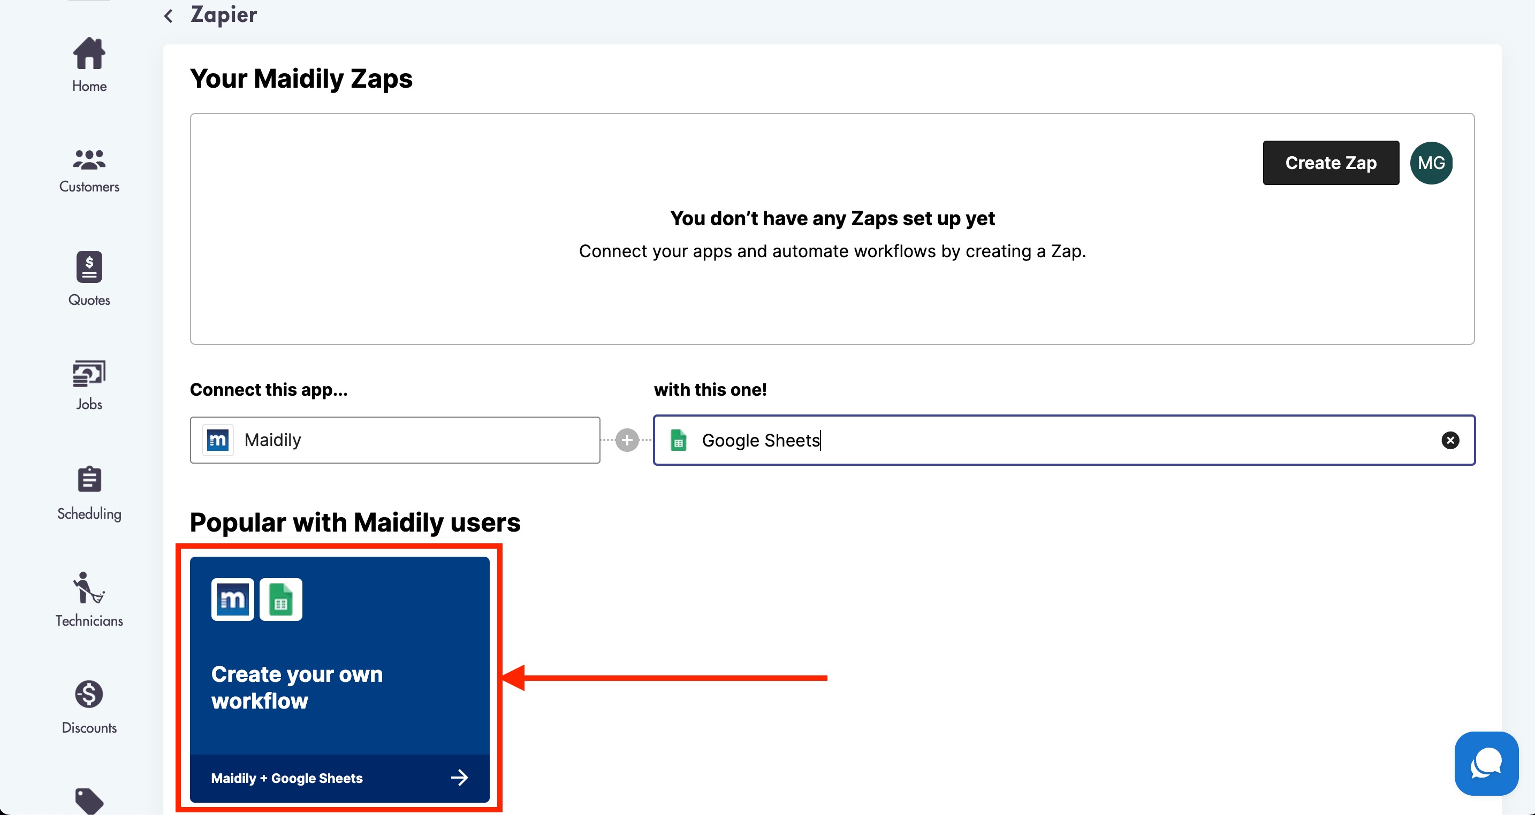Image resolution: width=1535 pixels, height=815 pixels.
Task: Click the Zapier page title
Action: click(224, 15)
